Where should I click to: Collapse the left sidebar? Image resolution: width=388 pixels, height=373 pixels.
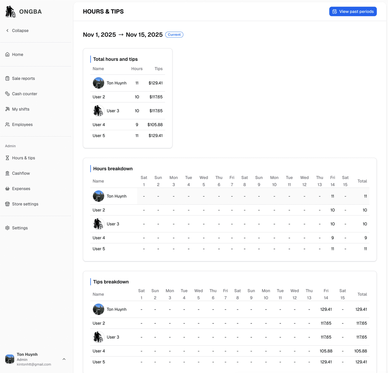pos(17,30)
